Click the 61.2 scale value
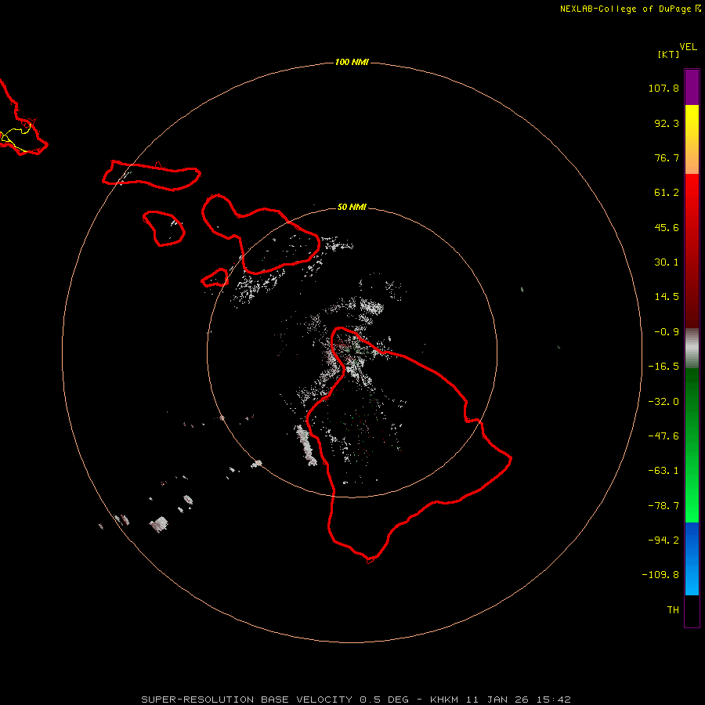Viewport: 705px width, 705px height. (667, 193)
